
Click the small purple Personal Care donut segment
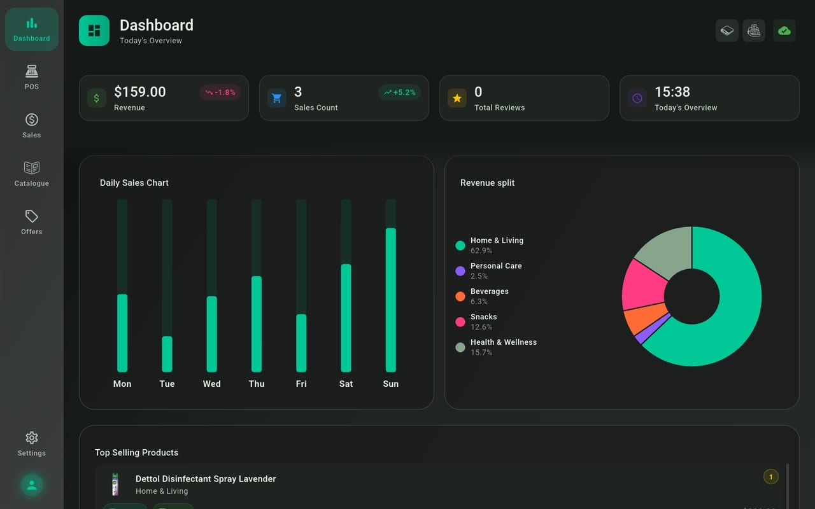[653, 329]
